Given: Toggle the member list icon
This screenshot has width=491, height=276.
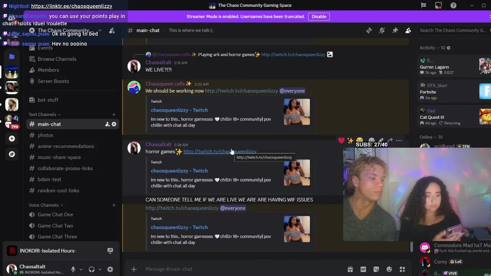Looking at the screenshot, I should click(x=408, y=30).
